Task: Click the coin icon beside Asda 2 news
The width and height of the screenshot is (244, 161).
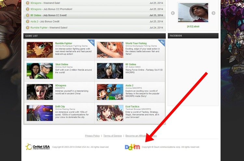Action: tap(28, 21)
